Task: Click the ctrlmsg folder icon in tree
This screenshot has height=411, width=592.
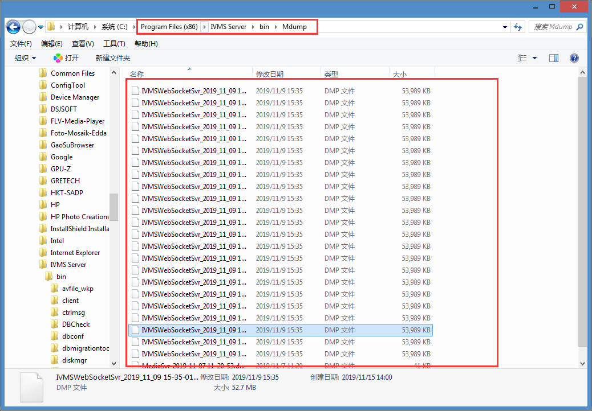Action: tap(55, 313)
